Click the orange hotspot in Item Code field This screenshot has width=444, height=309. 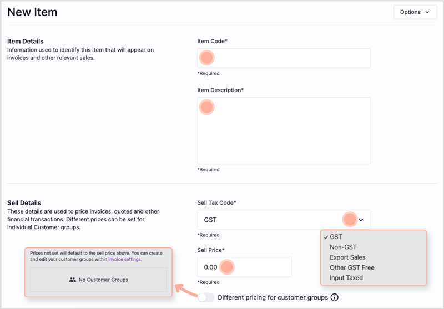click(x=206, y=58)
